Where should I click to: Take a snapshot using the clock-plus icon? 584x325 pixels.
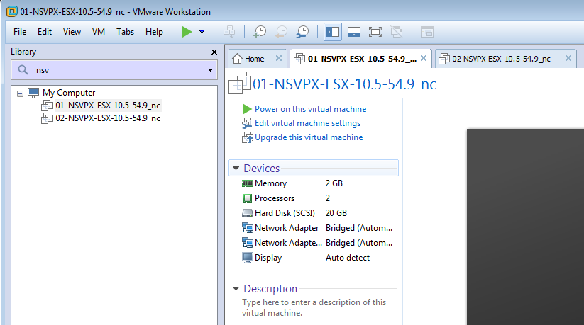click(x=260, y=32)
